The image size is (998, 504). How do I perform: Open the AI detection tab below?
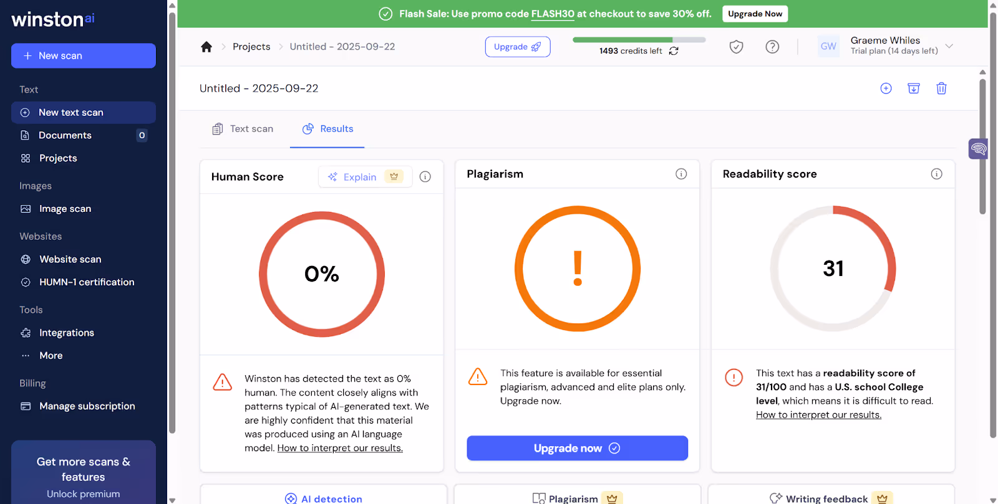click(x=324, y=496)
